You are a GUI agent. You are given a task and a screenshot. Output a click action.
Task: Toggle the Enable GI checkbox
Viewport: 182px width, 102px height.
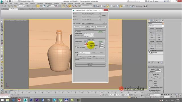point(76,31)
